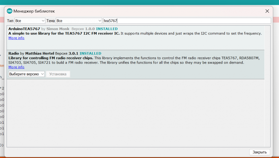This screenshot has width=279, height=158.
Task: Open More info link for ArduinoTEA5767
Action: tap(16, 38)
